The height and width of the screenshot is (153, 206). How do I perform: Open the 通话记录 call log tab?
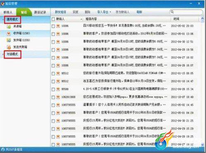click(40, 12)
